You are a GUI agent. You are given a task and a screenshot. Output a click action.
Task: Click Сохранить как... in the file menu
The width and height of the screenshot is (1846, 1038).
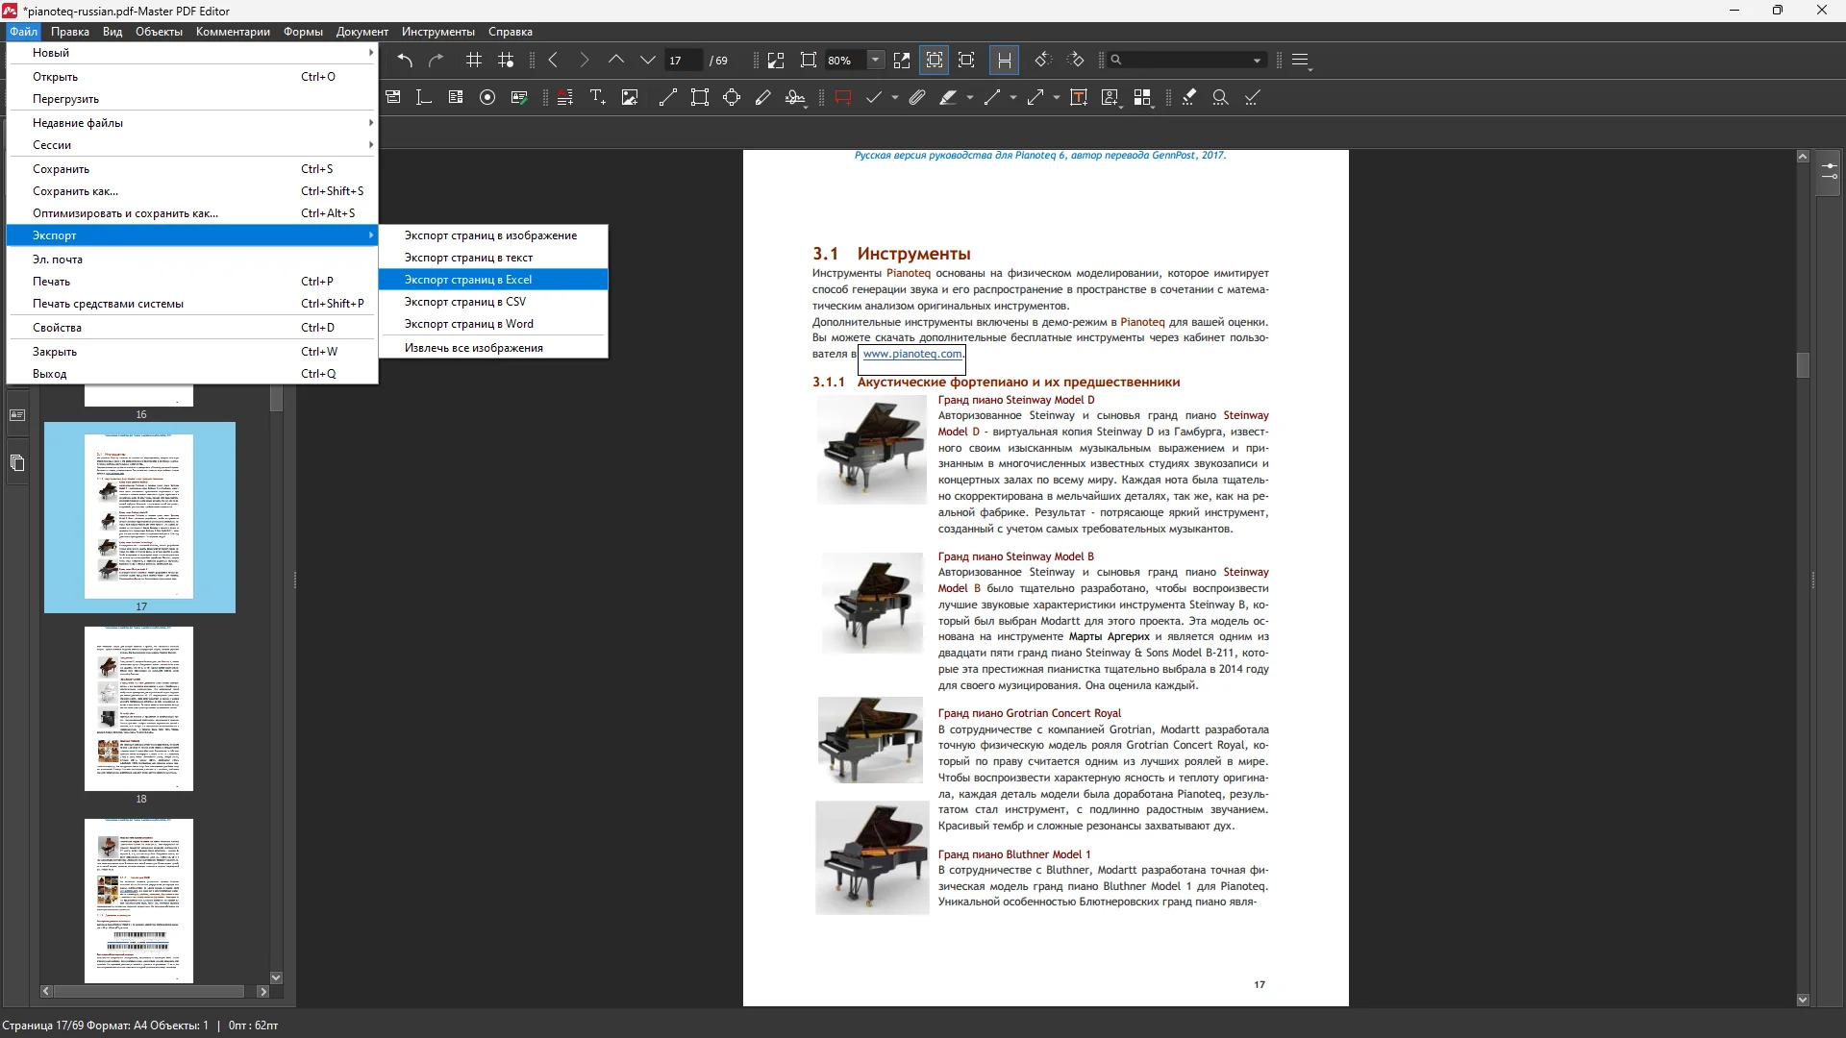[x=75, y=191]
